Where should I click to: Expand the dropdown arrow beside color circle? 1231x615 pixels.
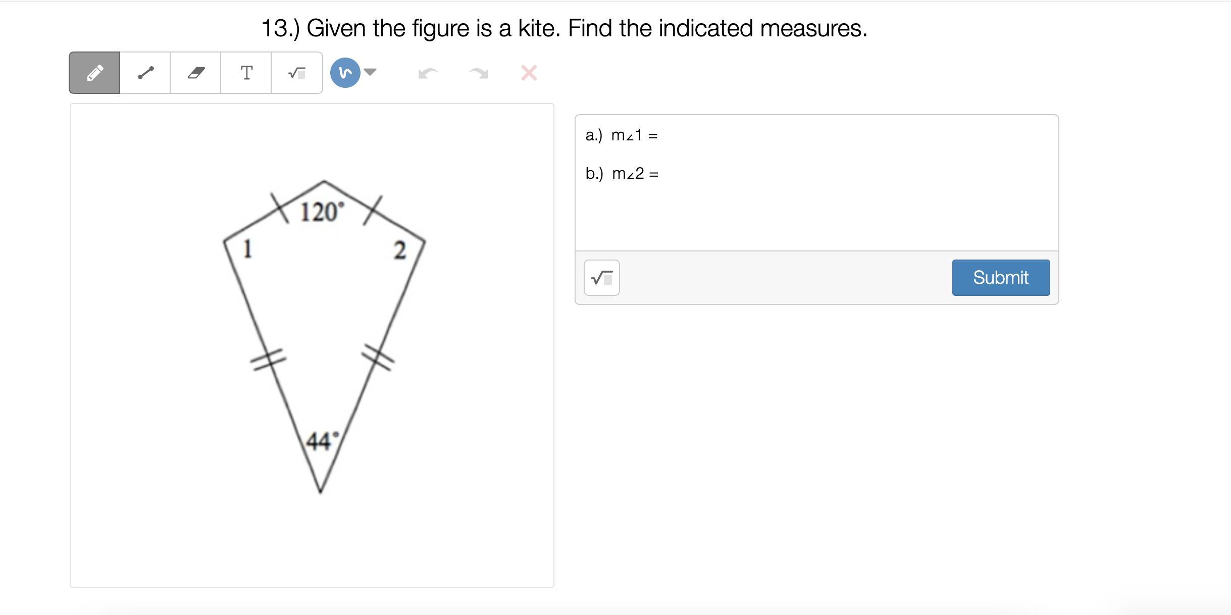pos(370,72)
